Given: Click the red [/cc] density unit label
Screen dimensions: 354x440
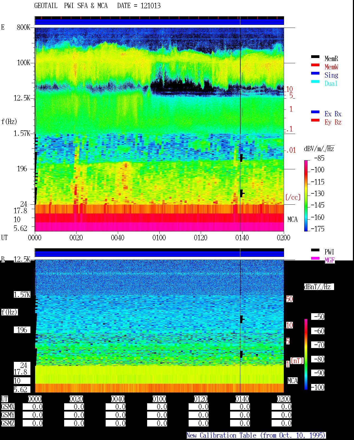Looking at the screenshot, I should point(293,197).
